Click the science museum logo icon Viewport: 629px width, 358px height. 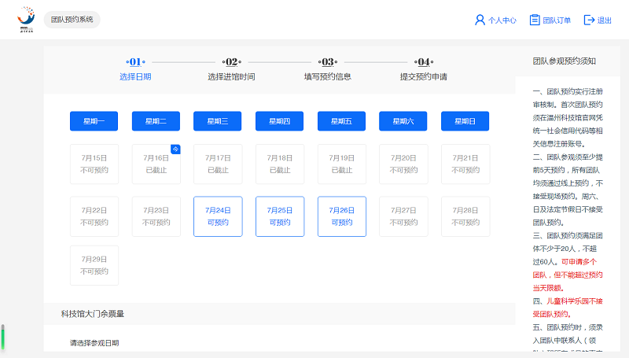tap(26, 19)
